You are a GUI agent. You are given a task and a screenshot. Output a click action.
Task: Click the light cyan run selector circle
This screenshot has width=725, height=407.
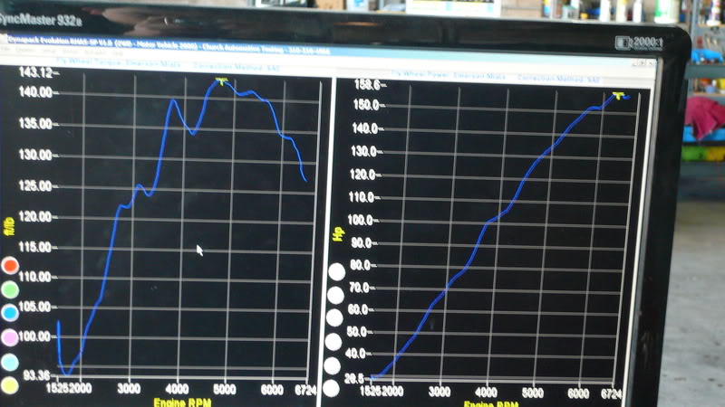tap(10, 363)
